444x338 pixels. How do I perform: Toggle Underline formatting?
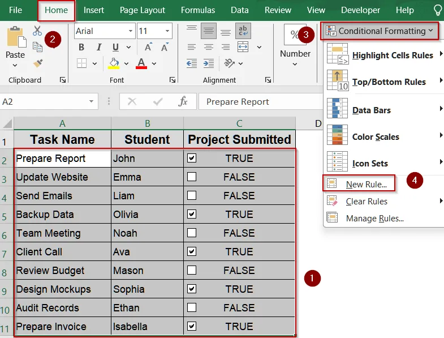coord(115,47)
